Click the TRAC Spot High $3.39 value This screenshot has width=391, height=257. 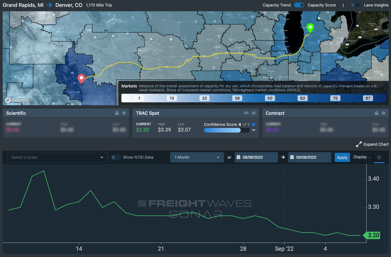pos(165,130)
